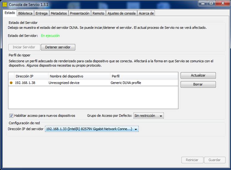
Task: Switch to the Biblioteca tab
Action: tap(25, 13)
